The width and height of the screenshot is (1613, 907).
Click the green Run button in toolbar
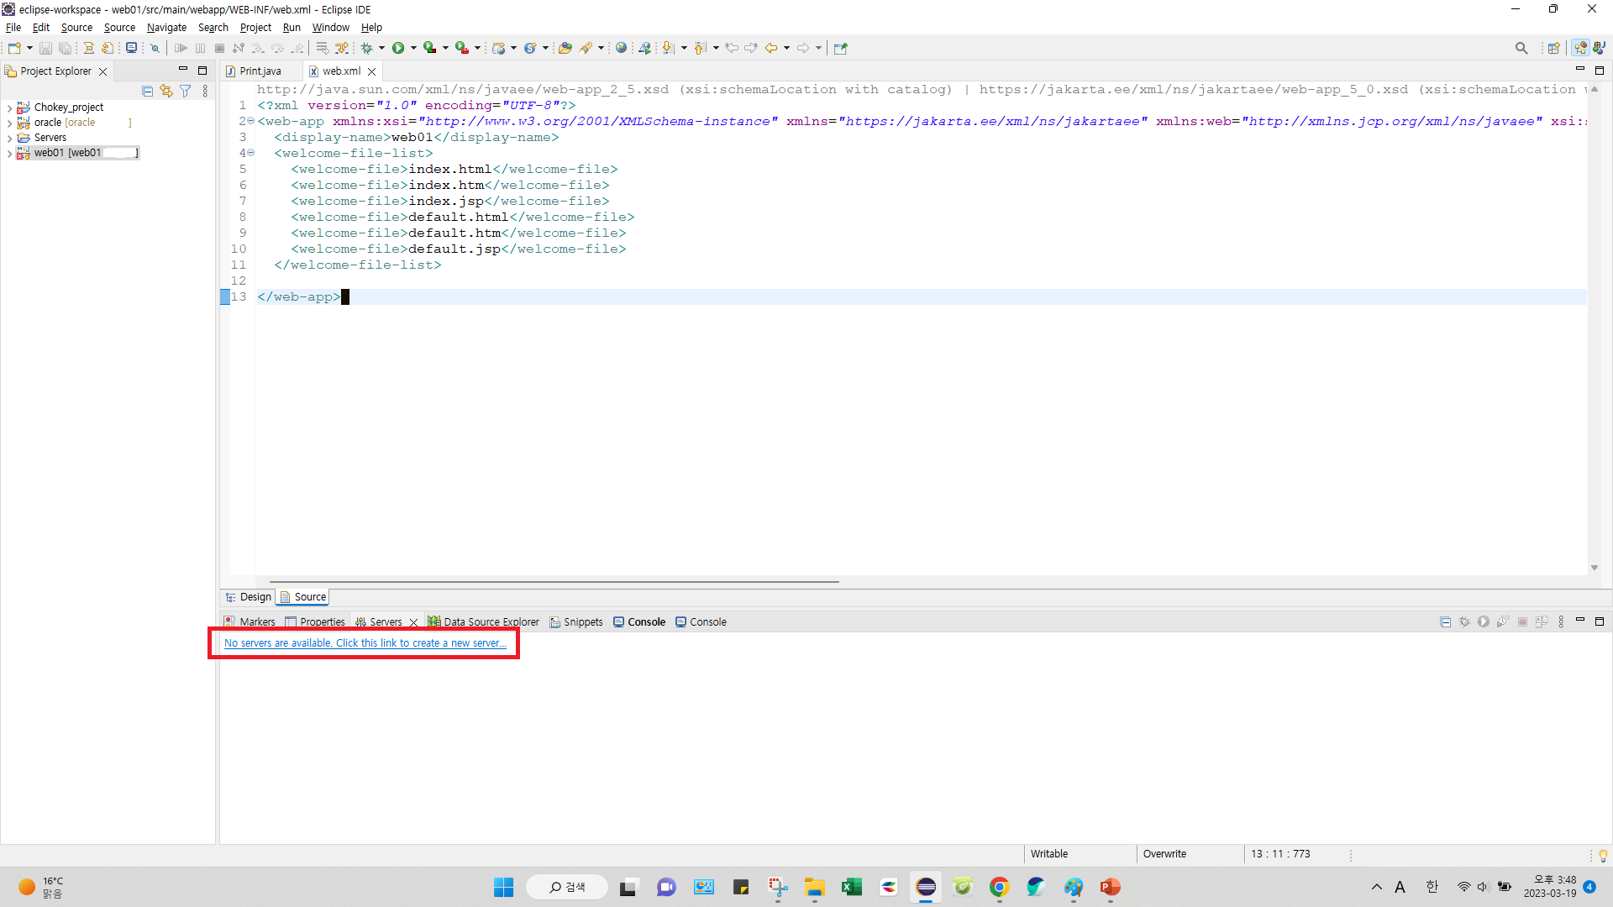(x=398, y=48)
